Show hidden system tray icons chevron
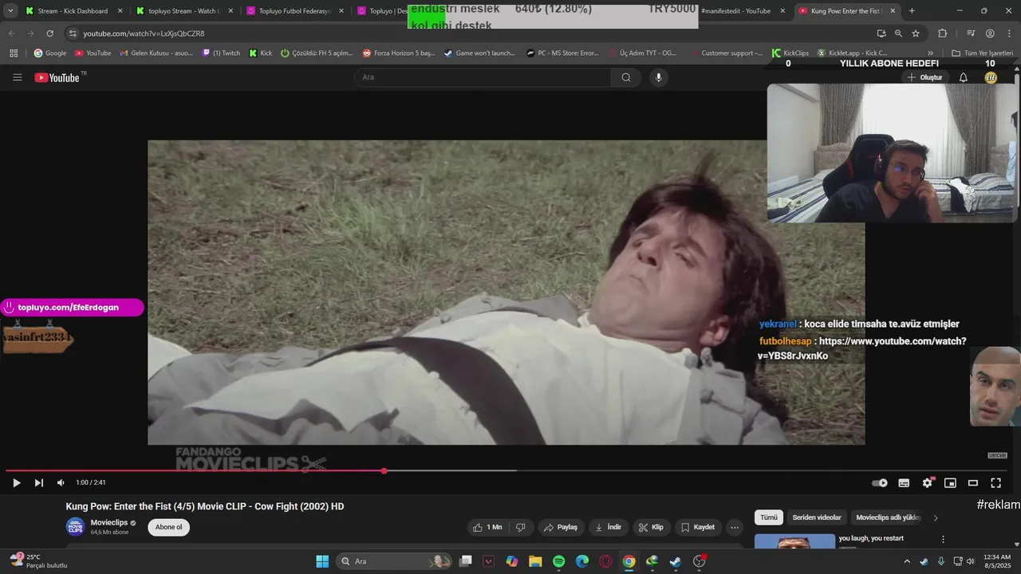This screenshot has width=1021, height=574. click(907, 561)
